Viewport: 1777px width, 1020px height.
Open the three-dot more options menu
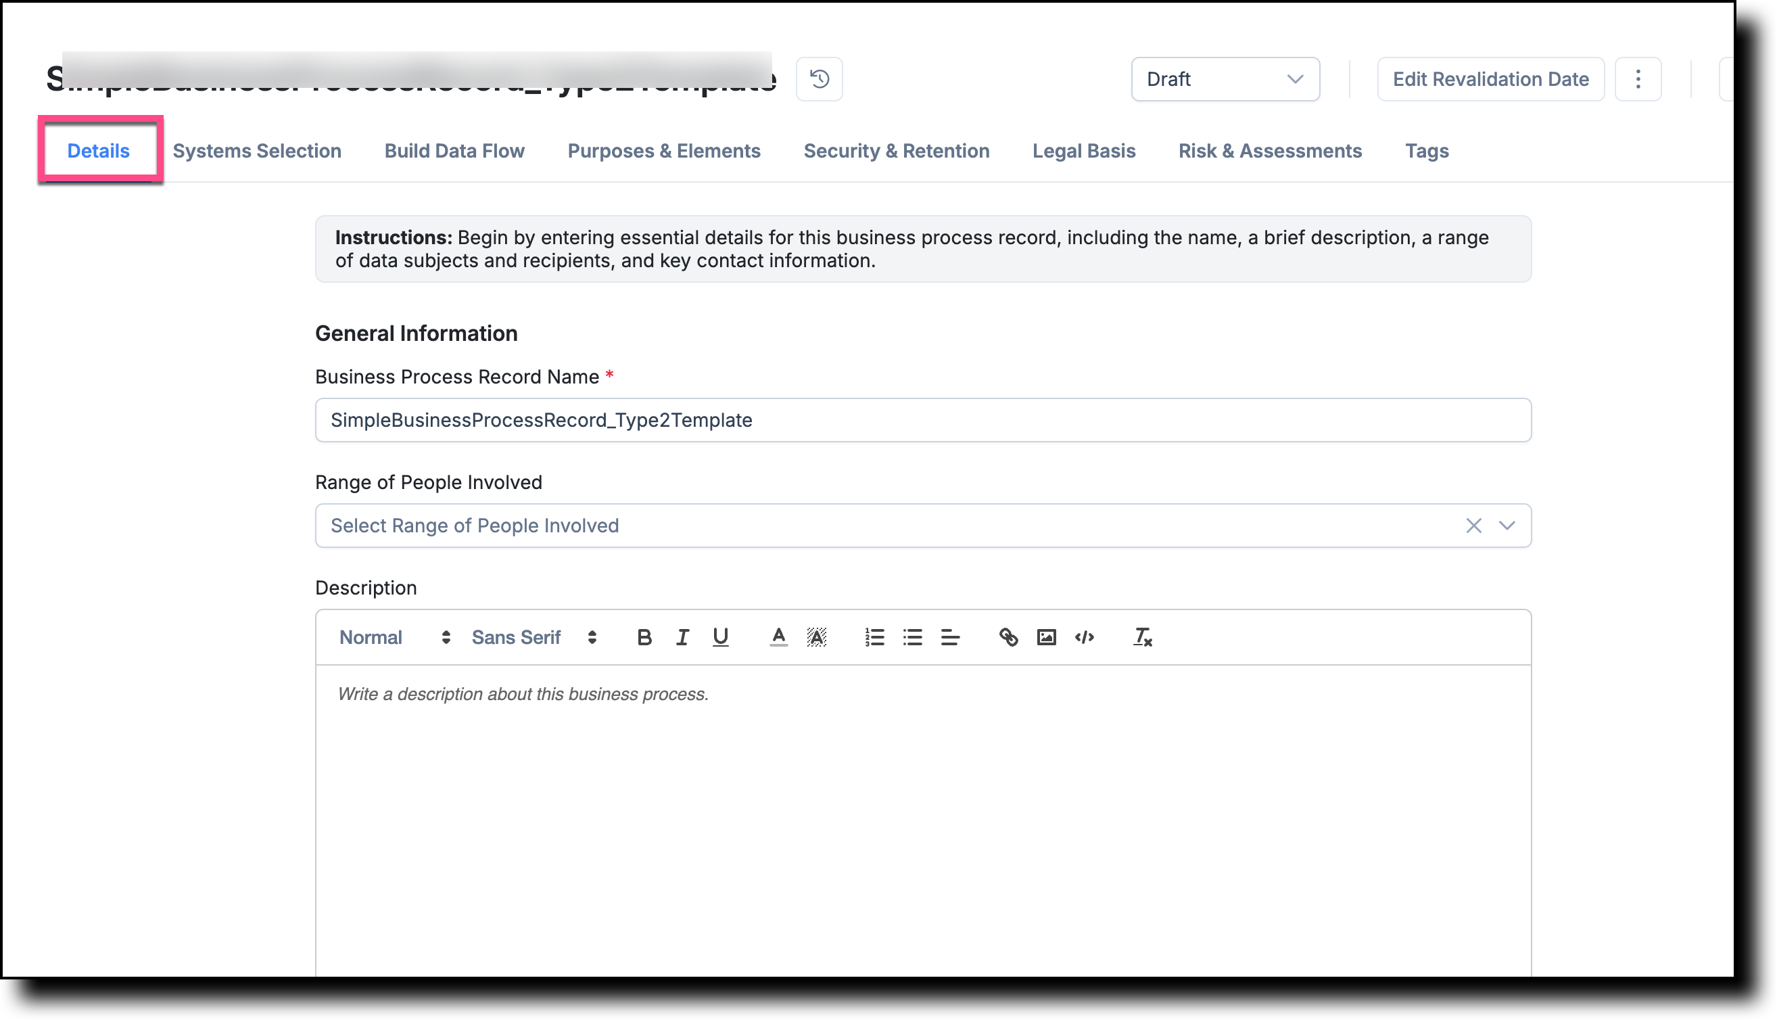[x=1638, y=79]
